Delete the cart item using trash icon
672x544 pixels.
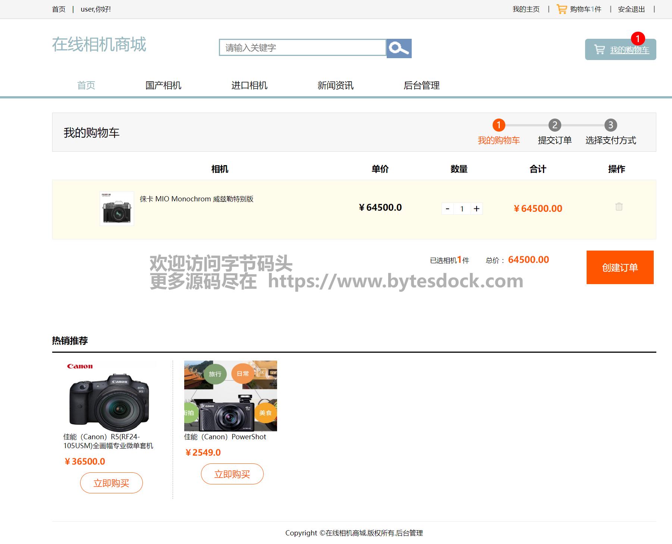(x=619, y=207)
